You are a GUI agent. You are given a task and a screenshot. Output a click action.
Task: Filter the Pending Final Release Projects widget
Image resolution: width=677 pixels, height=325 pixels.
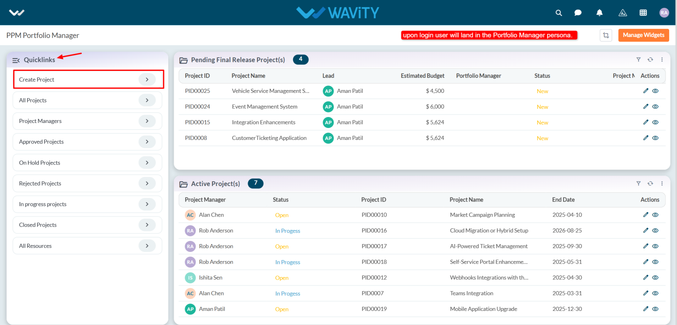(x=639, y=59)
